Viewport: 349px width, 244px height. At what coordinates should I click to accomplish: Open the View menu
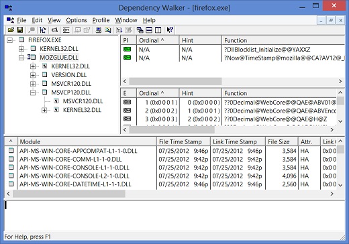click(x=54, y=20)
